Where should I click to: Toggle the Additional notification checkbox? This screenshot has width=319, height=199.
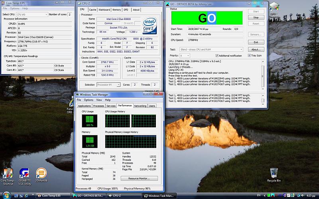tap(217, 56)
